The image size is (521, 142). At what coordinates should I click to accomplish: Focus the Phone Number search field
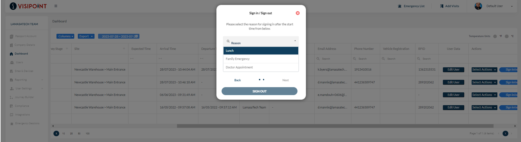(365, 59)
